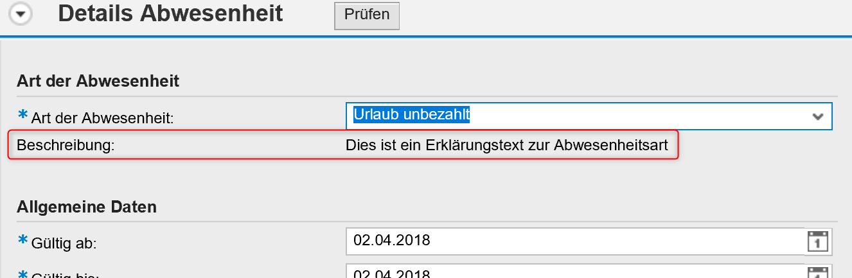Click the Beschreibung label
852x278 pixels.
pos(66,146)
